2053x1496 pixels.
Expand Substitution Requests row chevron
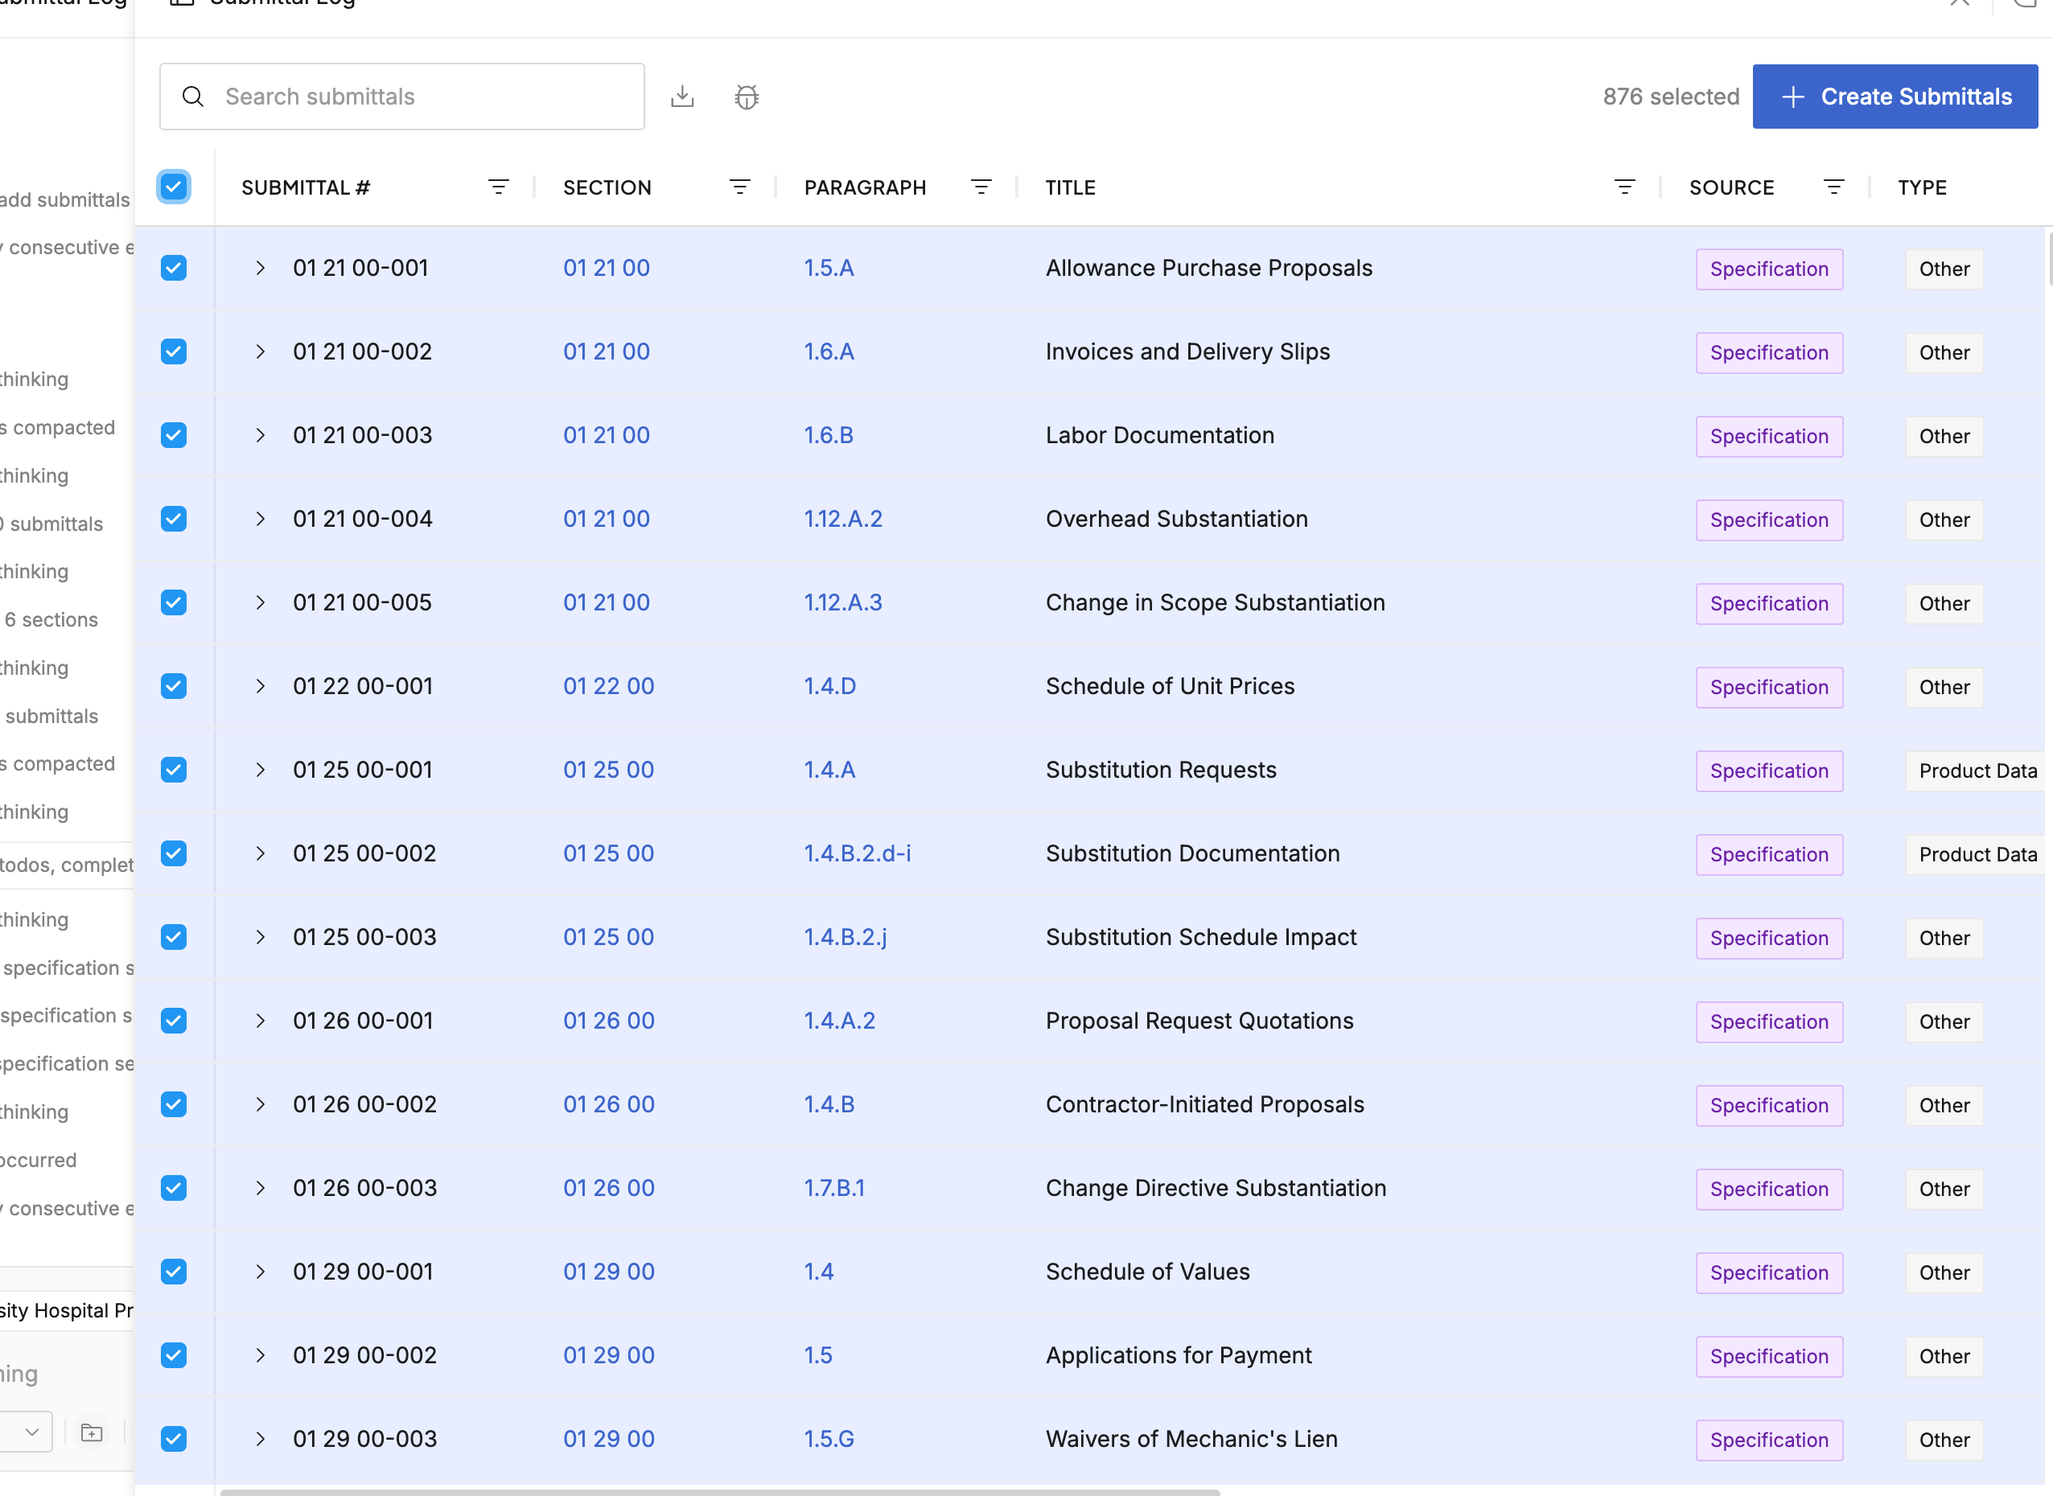(x=260, y=770)
